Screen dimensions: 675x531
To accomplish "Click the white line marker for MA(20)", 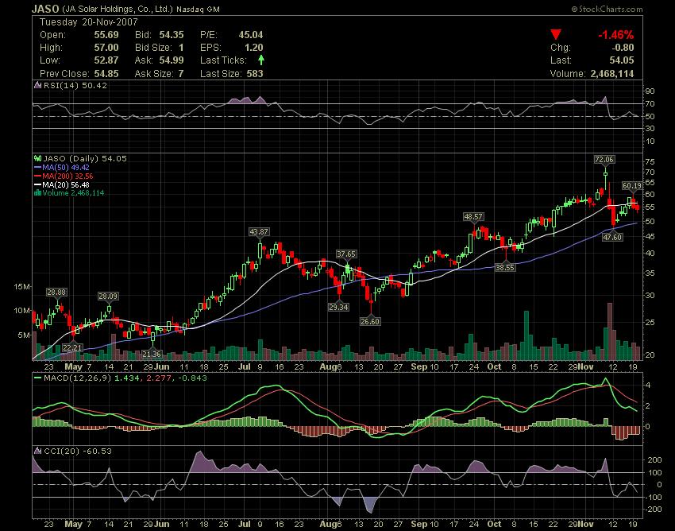I will point(38,185).
